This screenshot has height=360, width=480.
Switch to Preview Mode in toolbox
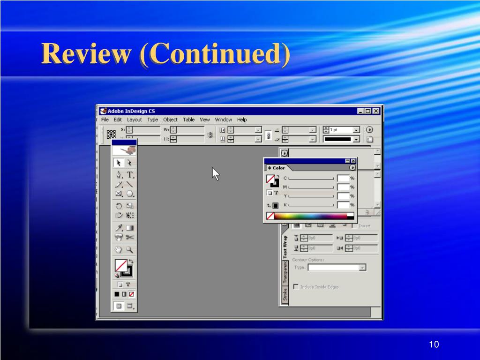(x=130, y=306)
